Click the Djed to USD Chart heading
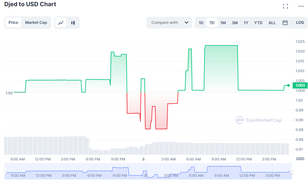 pyautogui.click(x=30, y=4)
